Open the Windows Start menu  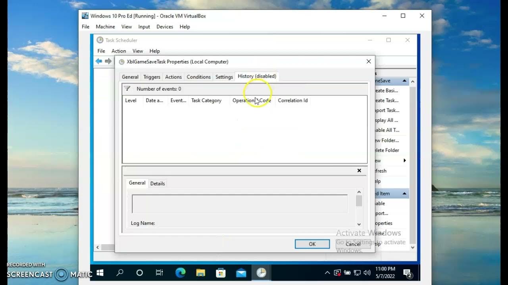coord(100,273)
